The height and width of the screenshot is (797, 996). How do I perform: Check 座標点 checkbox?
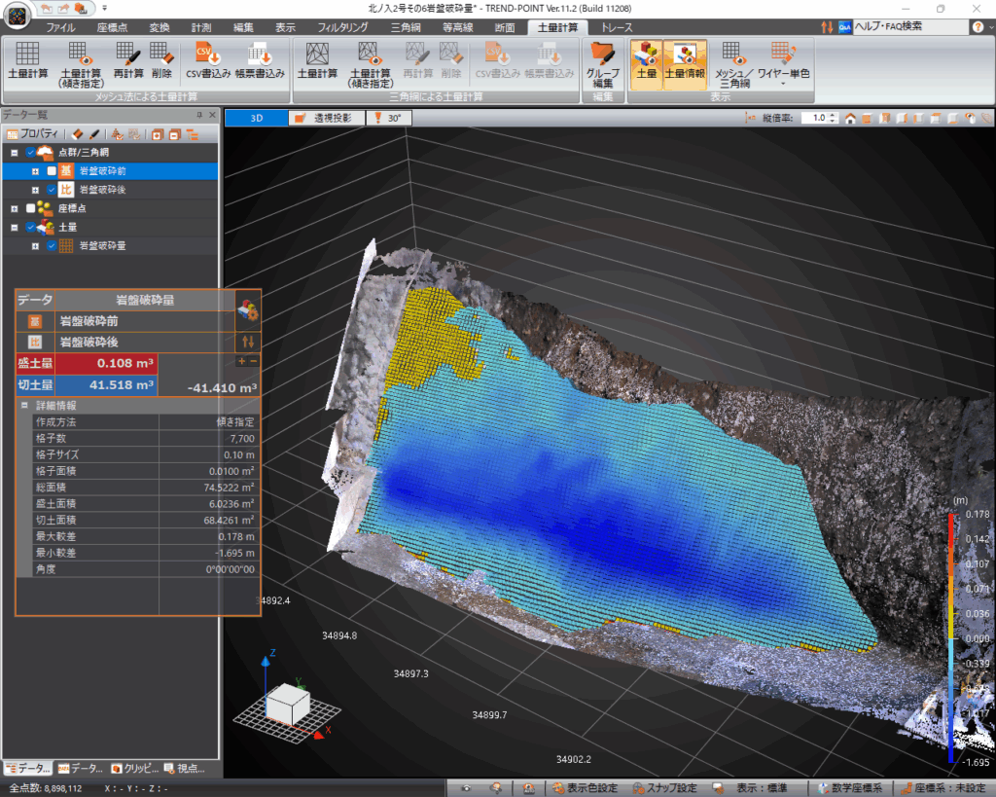point(30,208)
